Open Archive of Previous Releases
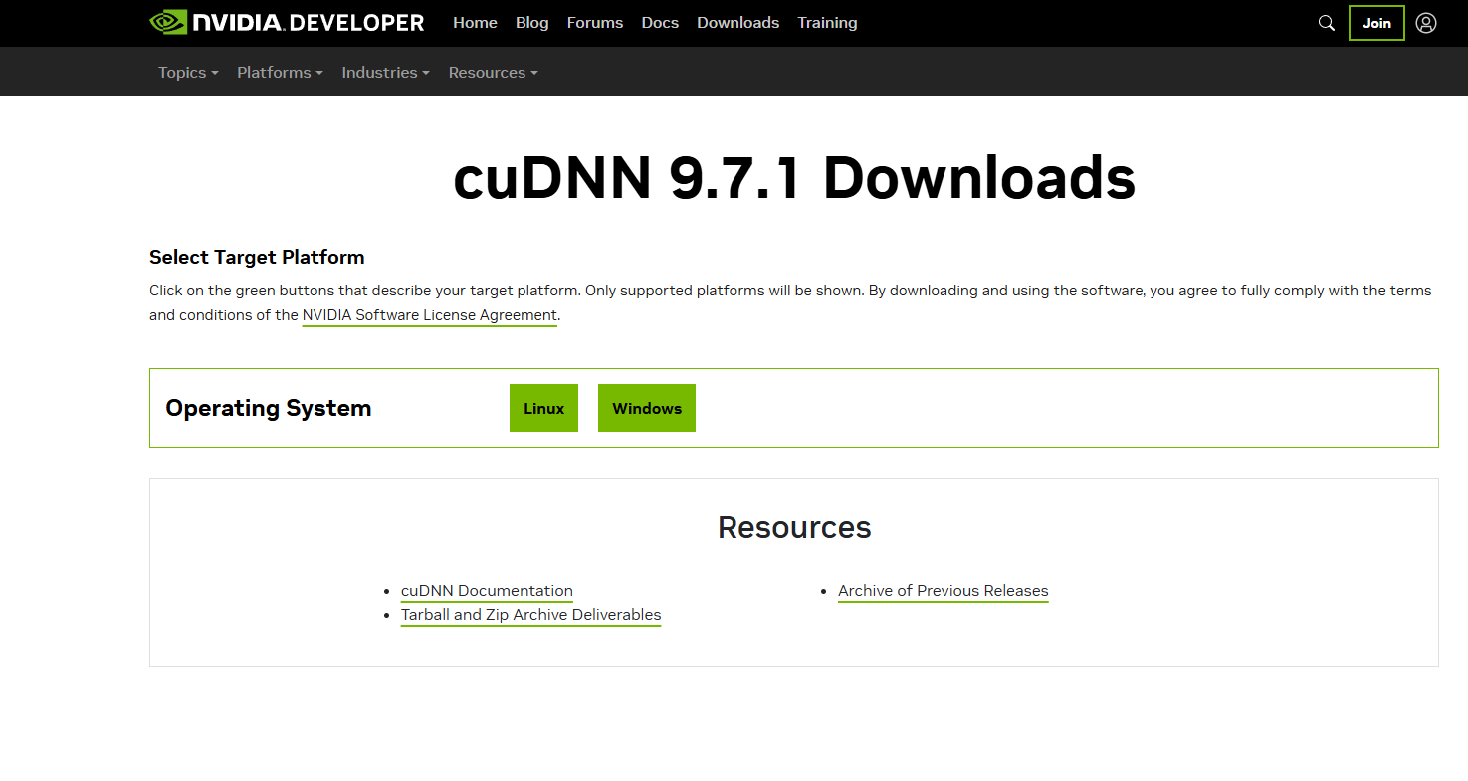The image size is (1468, 781). tap(943, 591)
